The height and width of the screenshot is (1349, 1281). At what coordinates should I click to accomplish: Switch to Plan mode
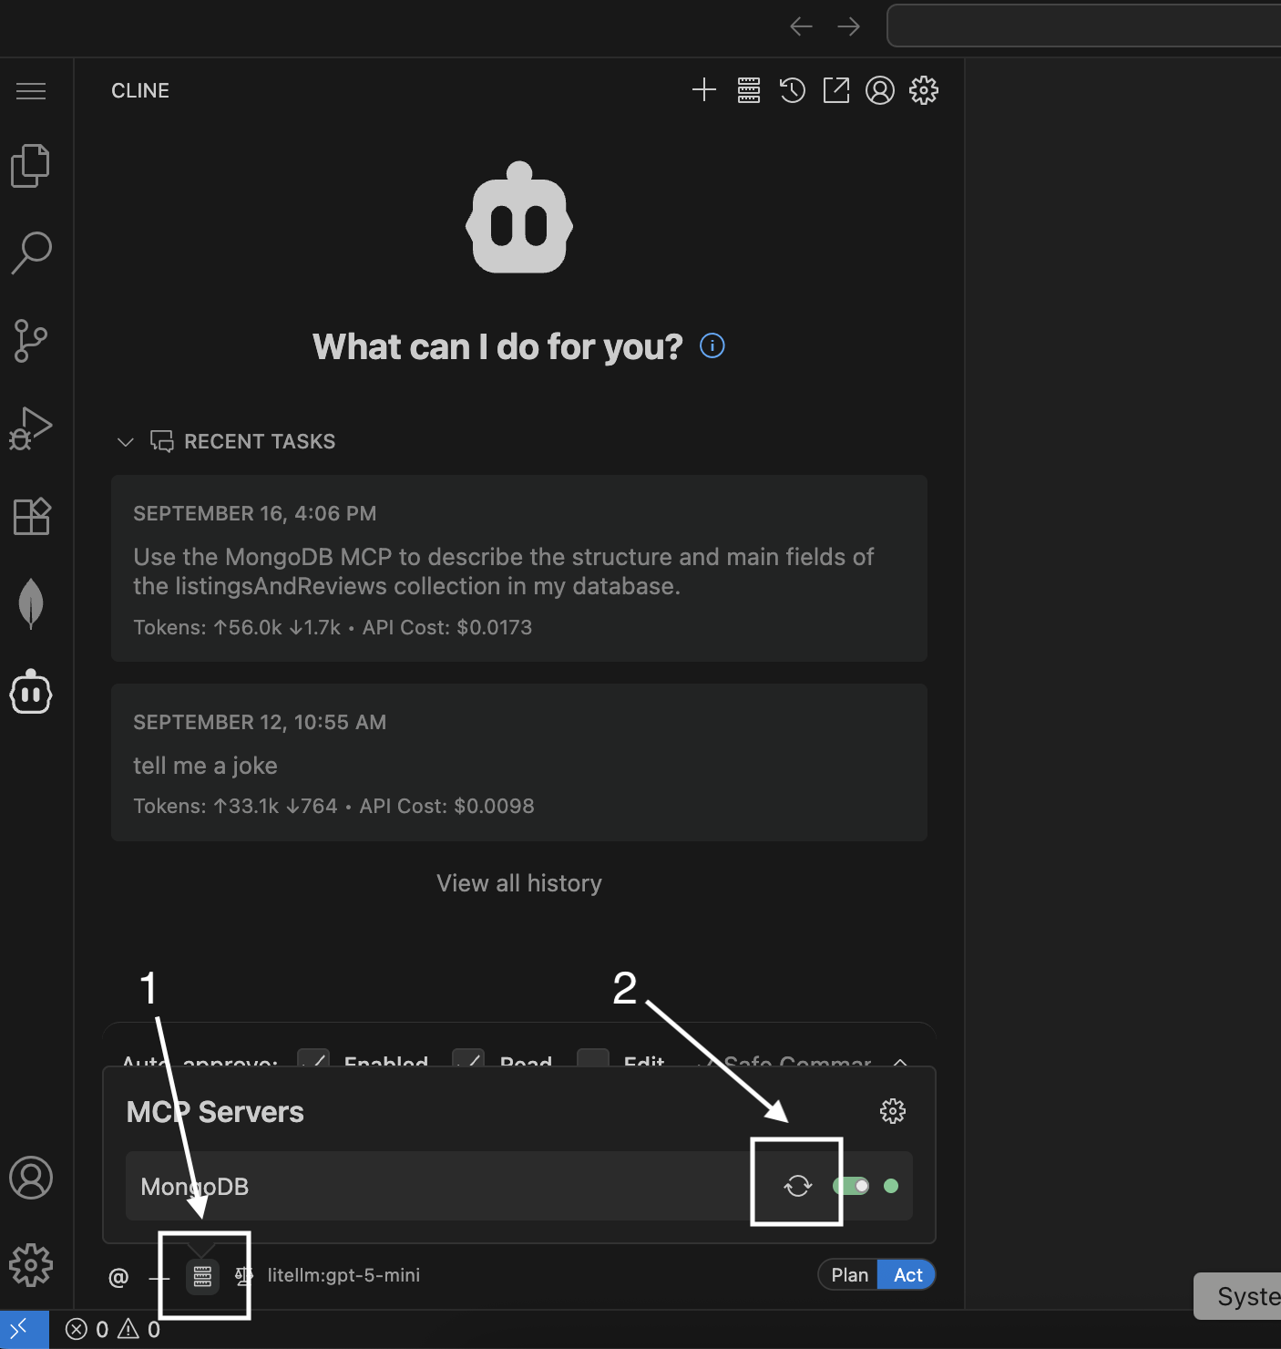pyautogui.click(x=849, y=1275)
